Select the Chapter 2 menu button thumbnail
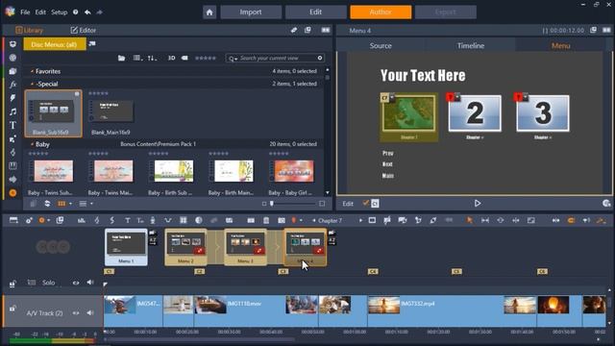The width and height of the screenshot is (615, 346). [475, 113]
